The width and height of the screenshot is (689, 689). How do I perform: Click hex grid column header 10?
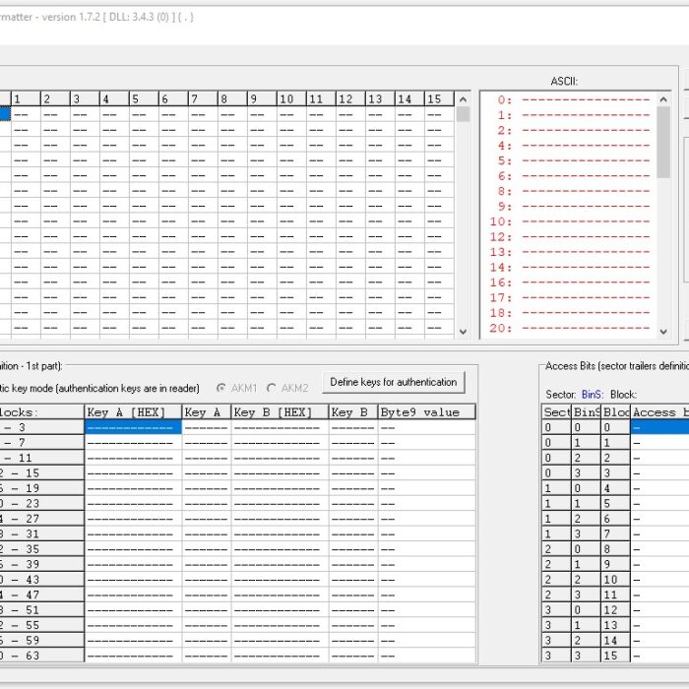pyautogui.click(x=291, y=98)
